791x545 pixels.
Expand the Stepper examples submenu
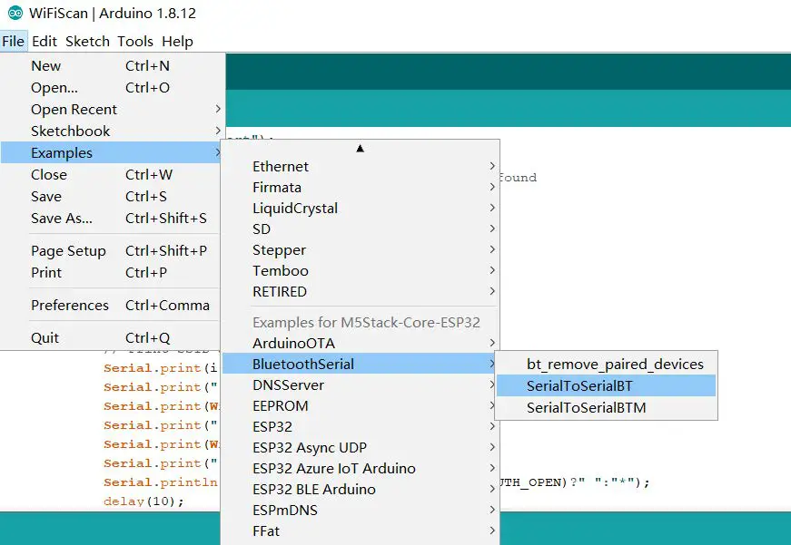(361, 250)
